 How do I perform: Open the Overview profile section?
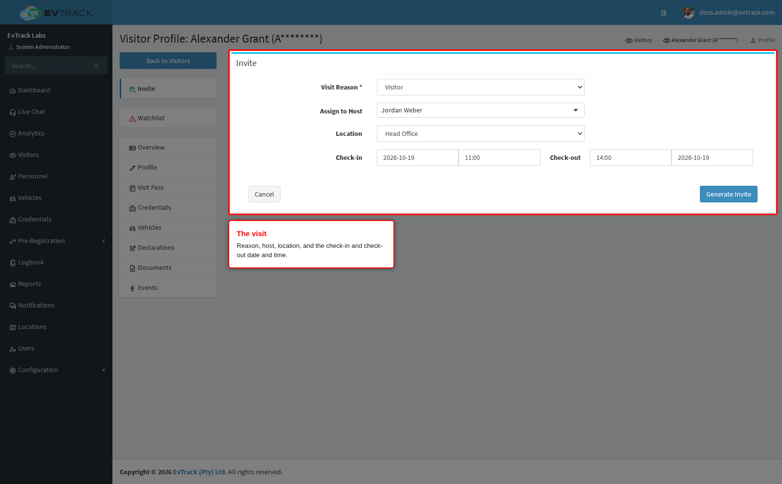(168, 147)
